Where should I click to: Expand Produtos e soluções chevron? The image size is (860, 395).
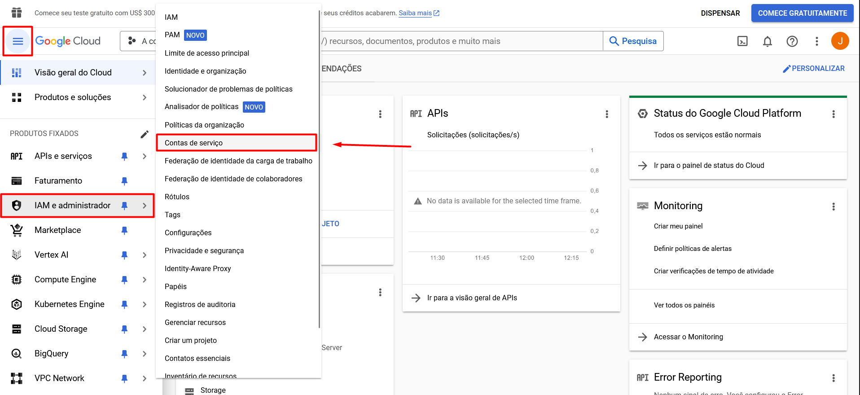click(144, 97)
